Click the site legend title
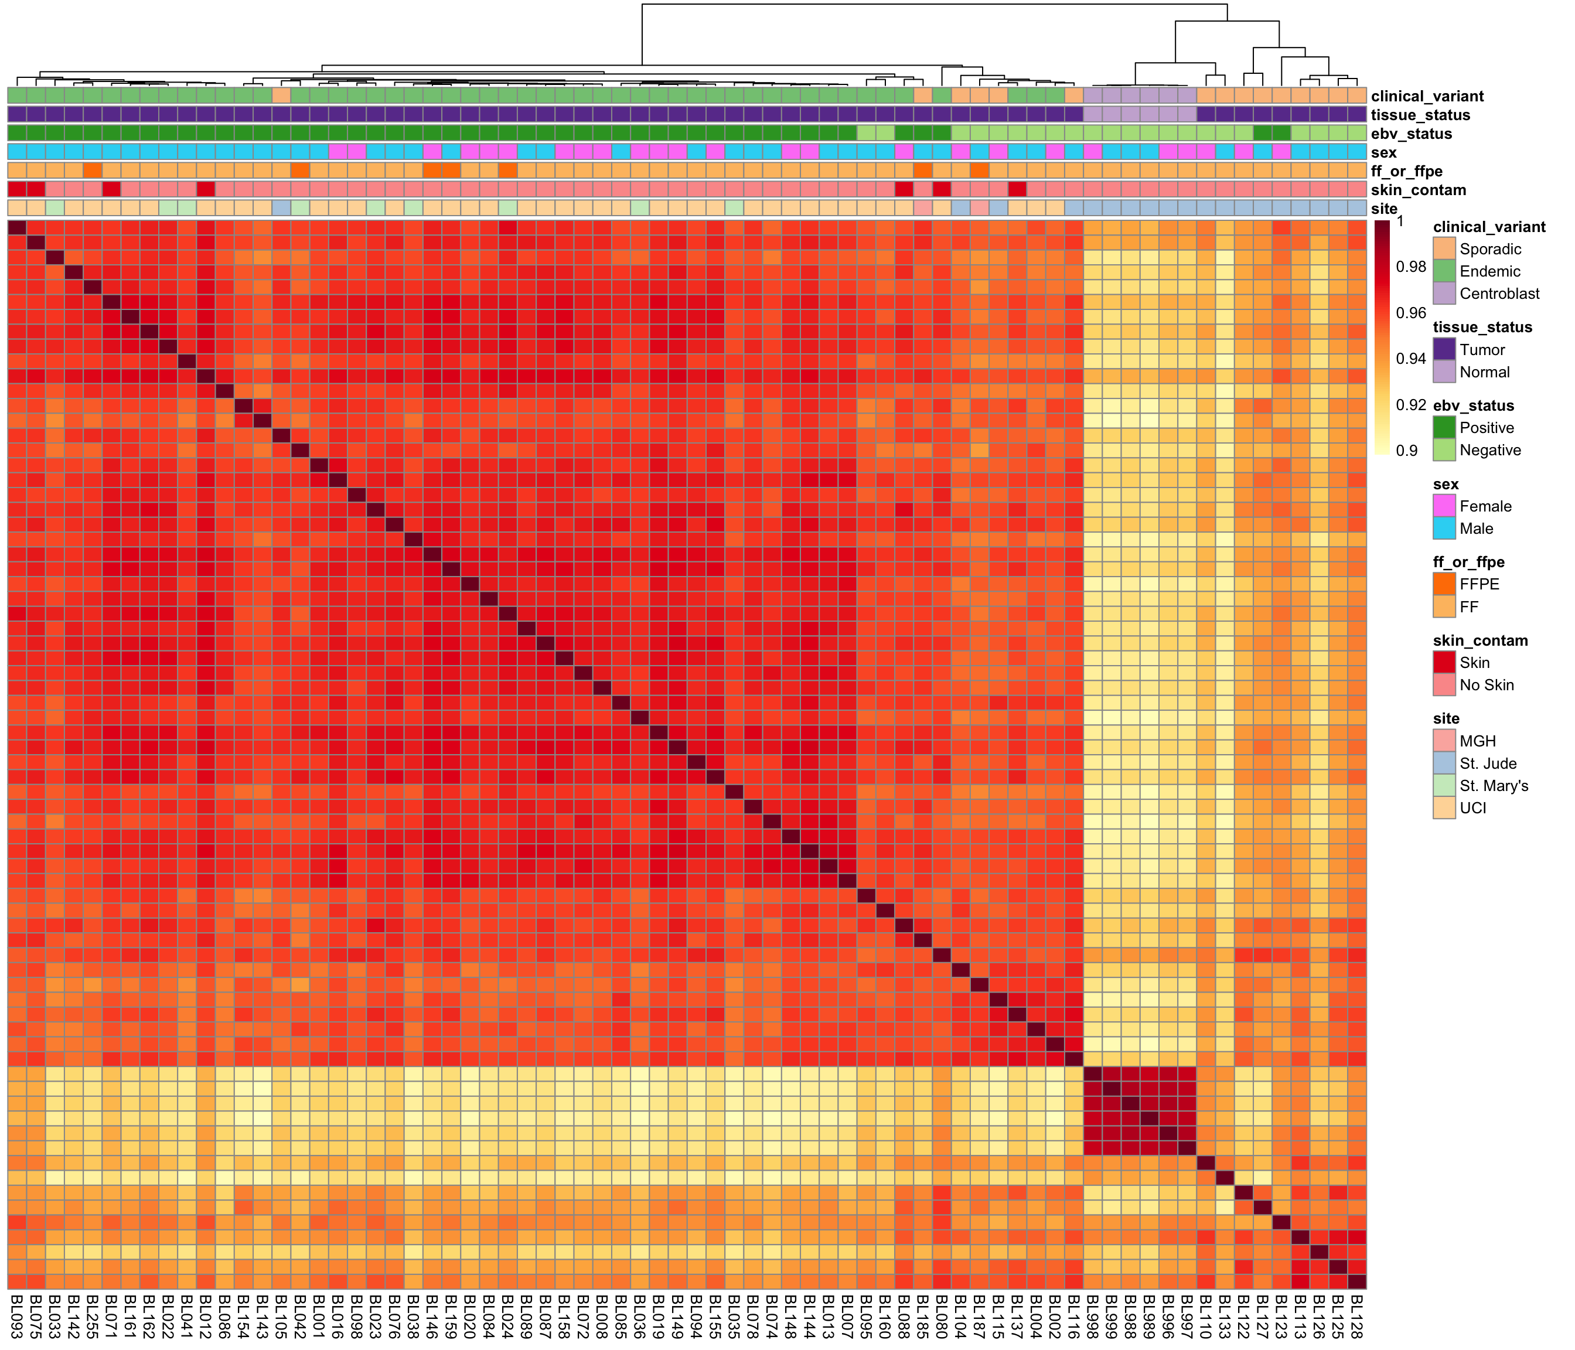The image size is (1575, 1350). click(1447, 719)
